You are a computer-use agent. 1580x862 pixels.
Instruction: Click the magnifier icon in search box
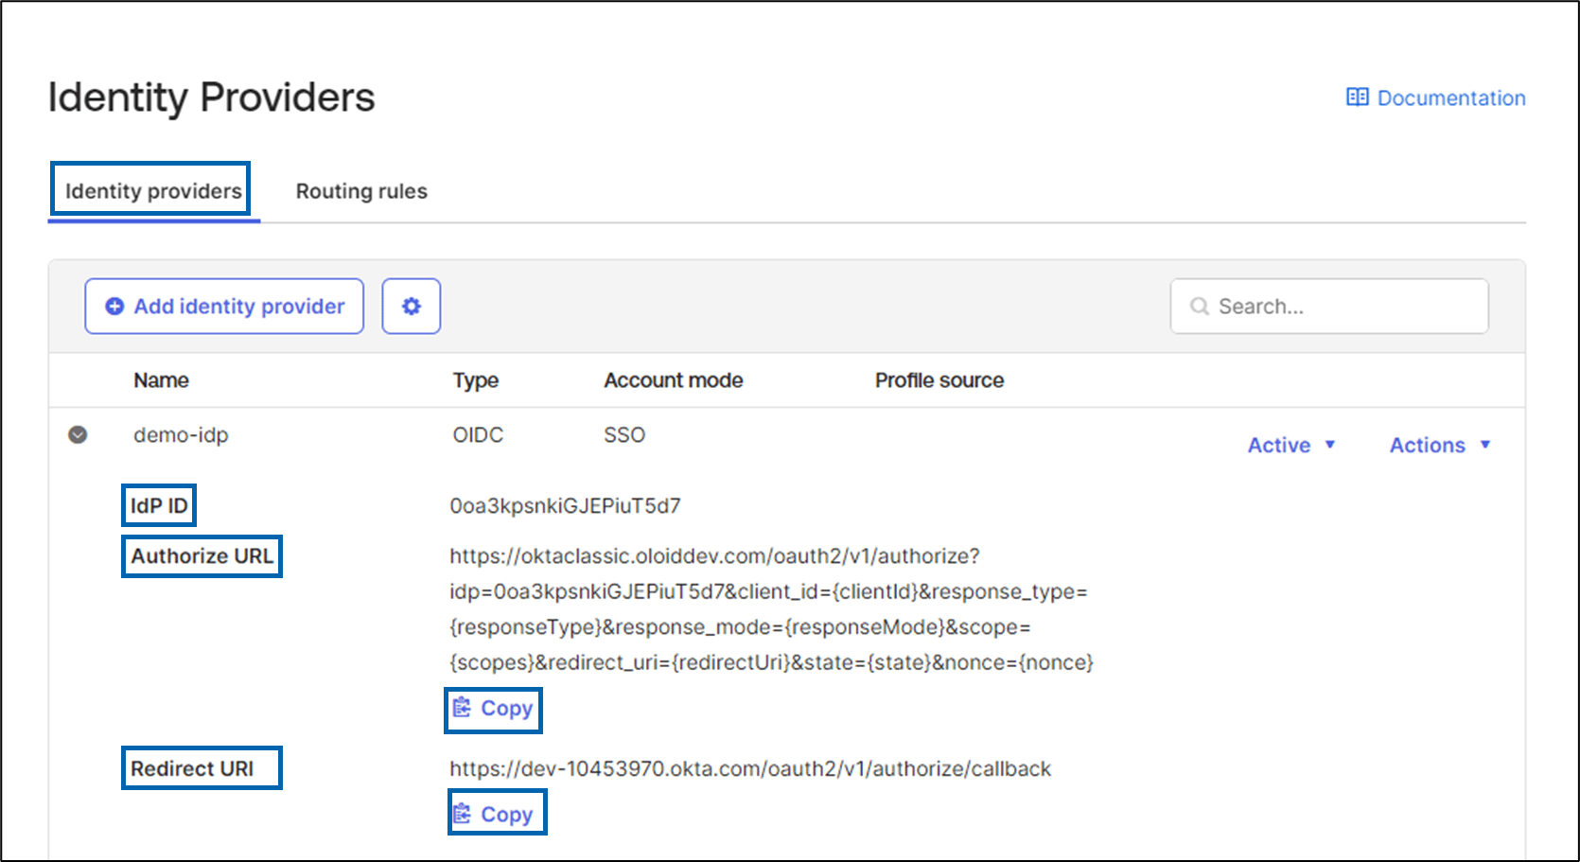[1200, 306]
